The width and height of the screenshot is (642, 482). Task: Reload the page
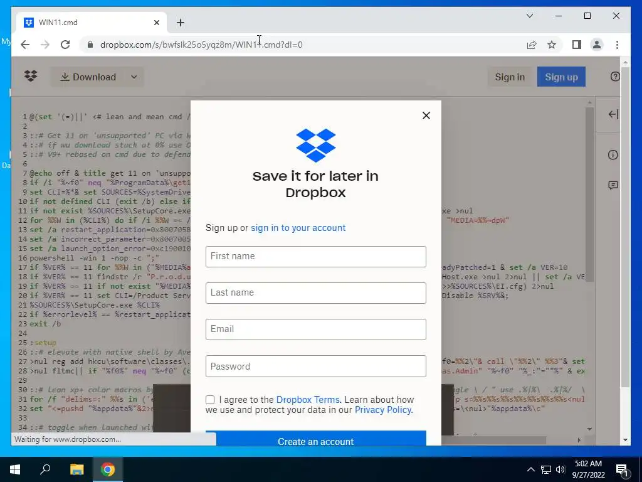65,45
